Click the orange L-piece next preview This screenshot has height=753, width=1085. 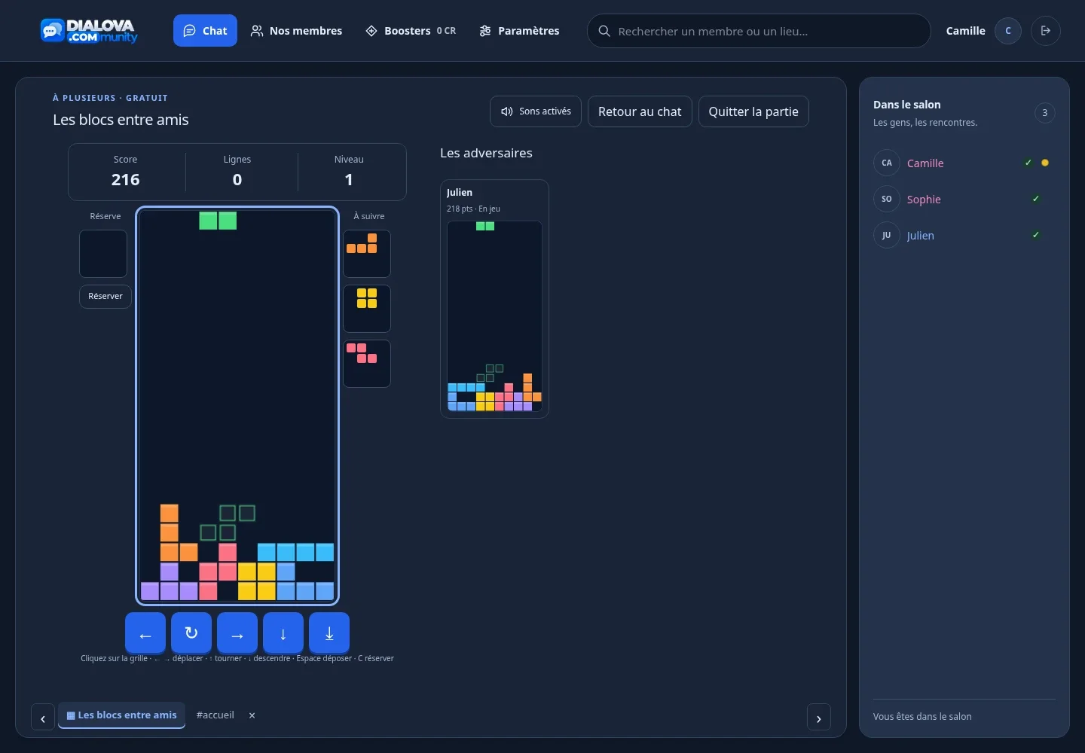(367, 254)
